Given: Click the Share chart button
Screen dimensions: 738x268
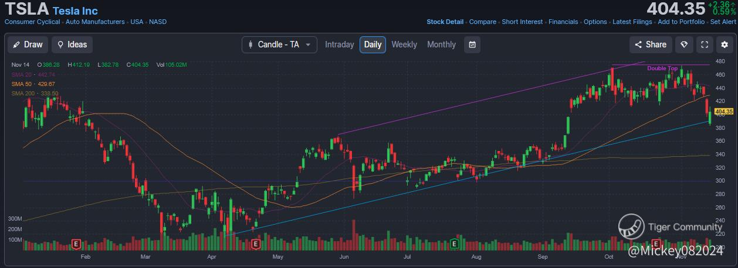Looking at the screenshot, I should pyautogui.click(x=651, y=44).
